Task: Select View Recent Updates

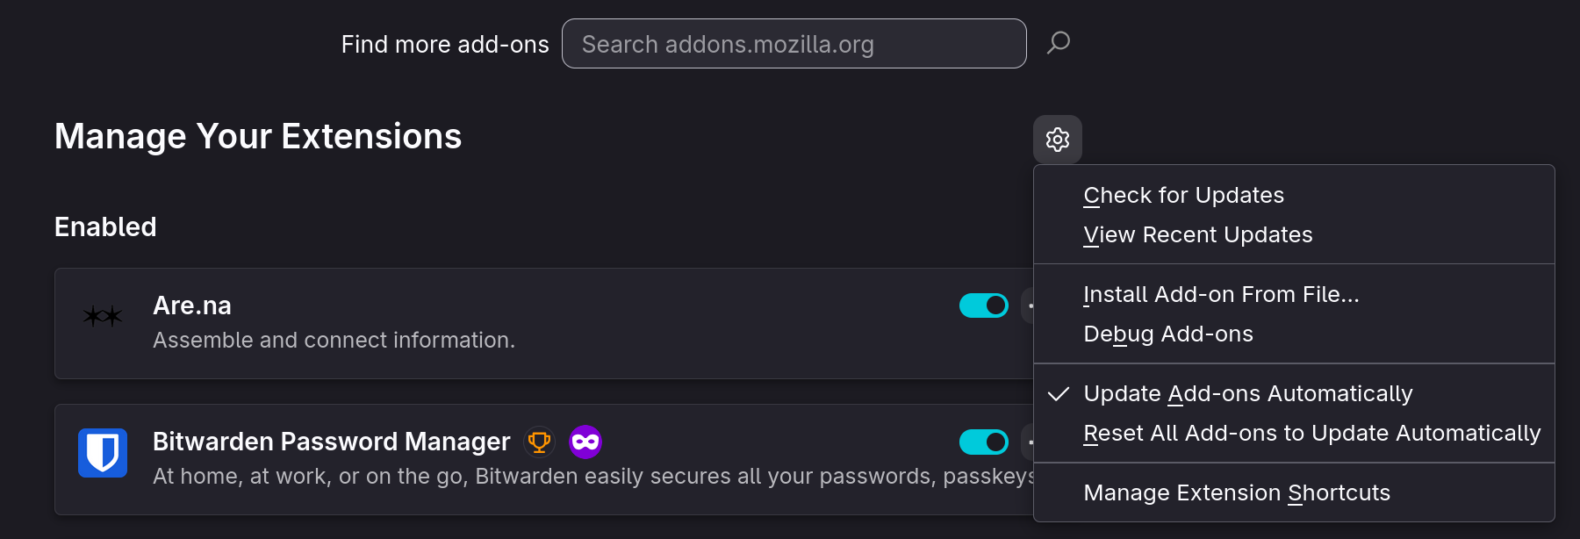Action: (1198, 234)
